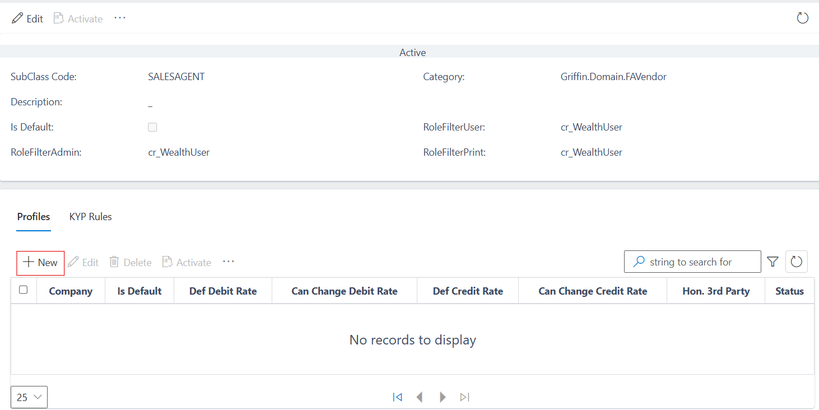The image size is (819, 410).
Task: Click the No records to display message
Action: click(x=413, y=340)
